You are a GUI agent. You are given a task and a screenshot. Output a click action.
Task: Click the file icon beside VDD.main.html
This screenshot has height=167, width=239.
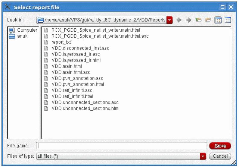point(46,66)
